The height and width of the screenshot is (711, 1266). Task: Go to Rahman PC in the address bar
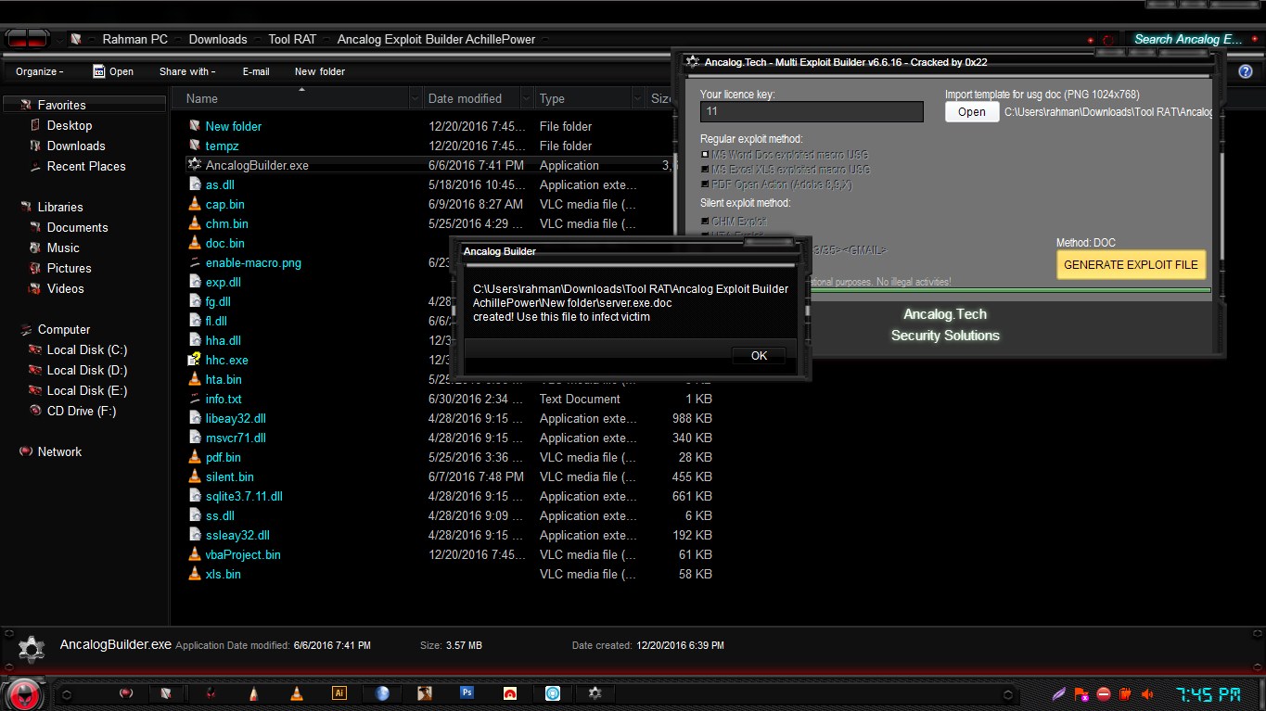[135, 40]
